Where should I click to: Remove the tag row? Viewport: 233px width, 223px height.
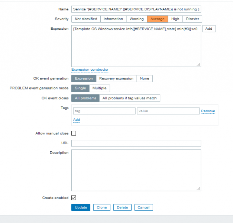[208, 111]
